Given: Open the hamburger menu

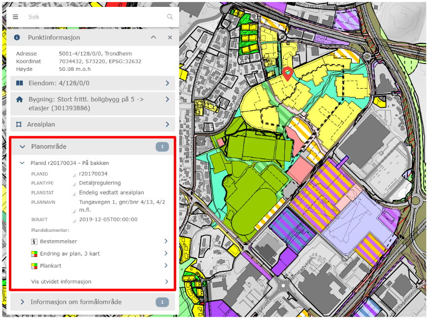Looking at the screenshot, I should click(x=15, y=17).
